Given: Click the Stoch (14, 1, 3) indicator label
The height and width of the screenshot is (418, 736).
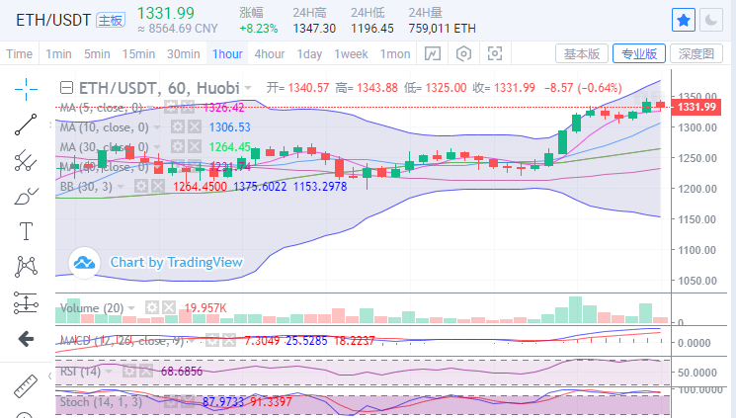Looking at the screenshot, I should click(x=100, y=402).
